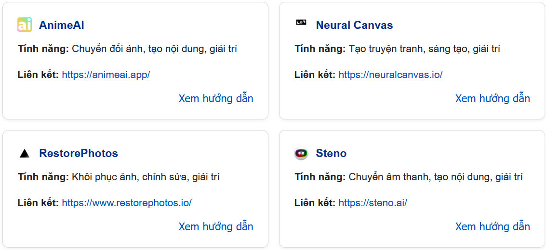Visit the steno.ai URL link
The width and height of the screenshot is (547, 250).
pyautogui.click(x=373, y=203)
